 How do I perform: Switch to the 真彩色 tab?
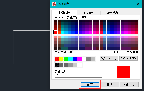click(x=88, y=13)
